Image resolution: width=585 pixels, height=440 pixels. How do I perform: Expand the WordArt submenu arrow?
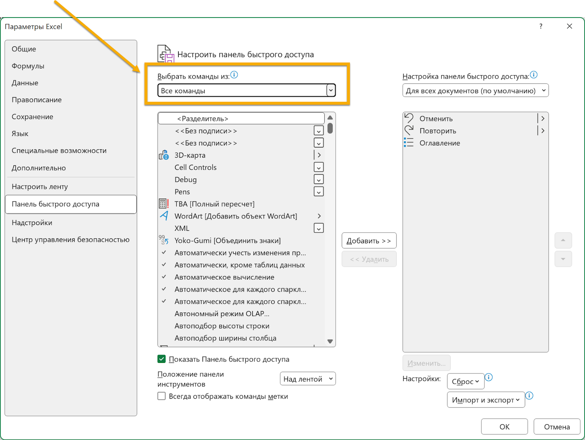click(x=319, y=216)
